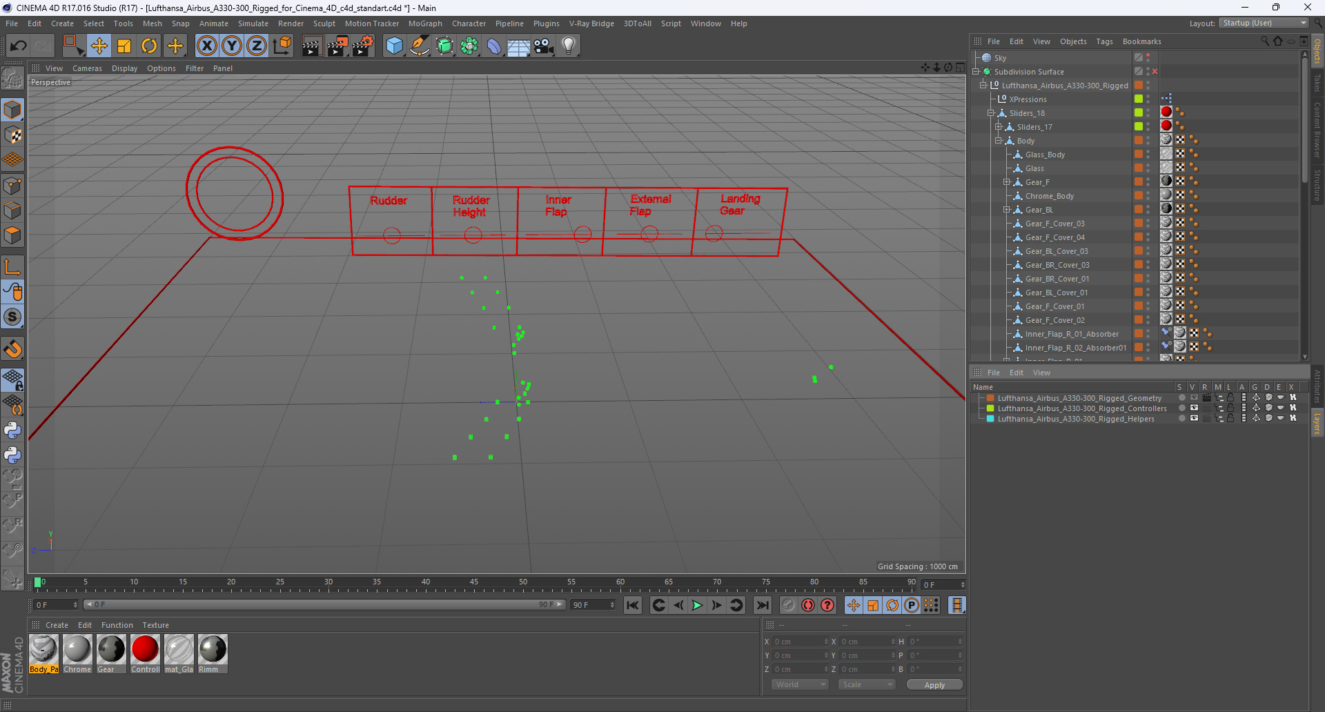
Task: Toggle Z axis lock icon
Action: (257, 46)
